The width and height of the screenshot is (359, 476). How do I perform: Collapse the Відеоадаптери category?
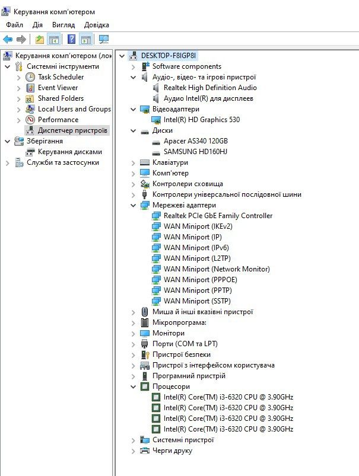(x=133, y=109)
